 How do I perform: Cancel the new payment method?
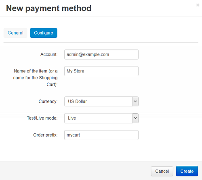162,171
